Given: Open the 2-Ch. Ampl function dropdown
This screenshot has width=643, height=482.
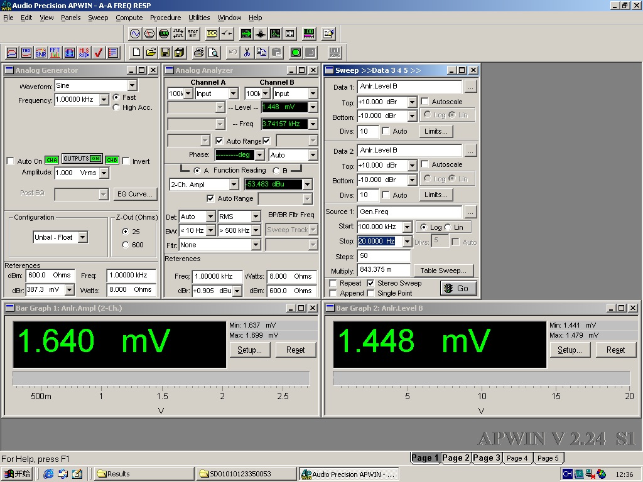Looking at the screenshot, I should click(234, 185).
